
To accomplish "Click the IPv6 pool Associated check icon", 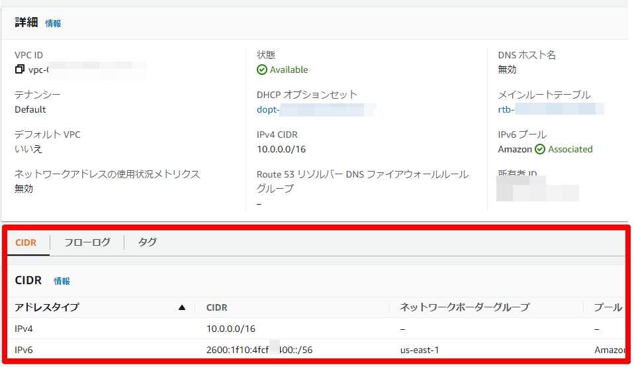I will [540, 149].
